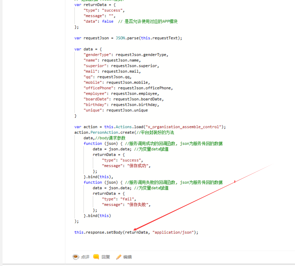Click the function line commented 服务调用成功的回调函数

153,144
